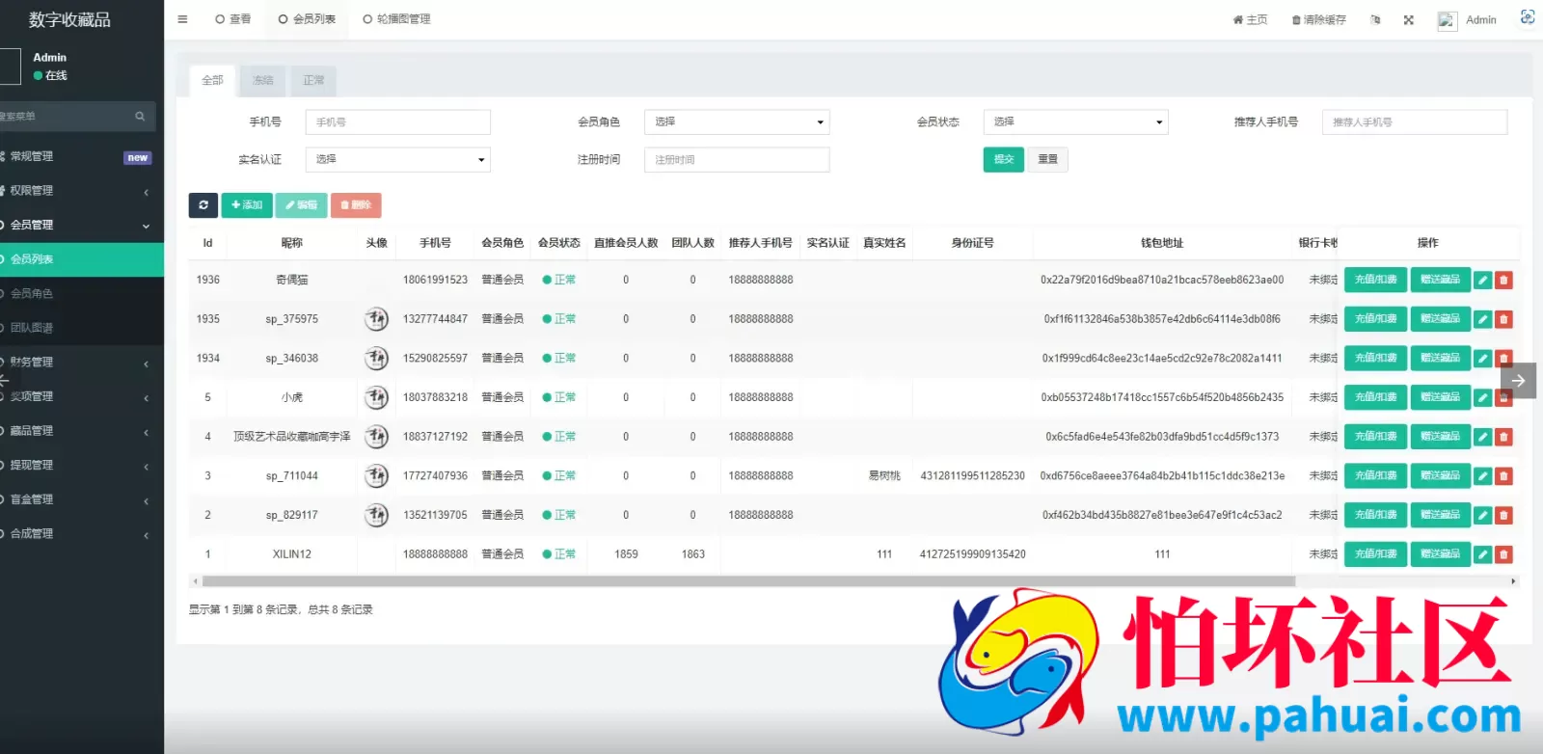The image size is (1543, 754).
Task: Sort by the Id column header
Action: pyautogui.click(x=207, y=243)
